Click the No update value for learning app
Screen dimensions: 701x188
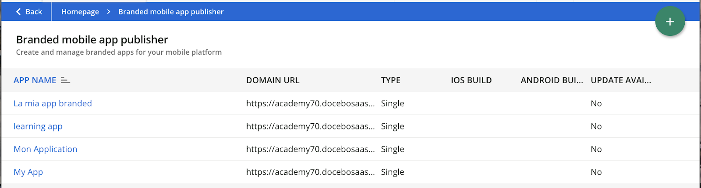pyautogui.click(x=596, y=126)
